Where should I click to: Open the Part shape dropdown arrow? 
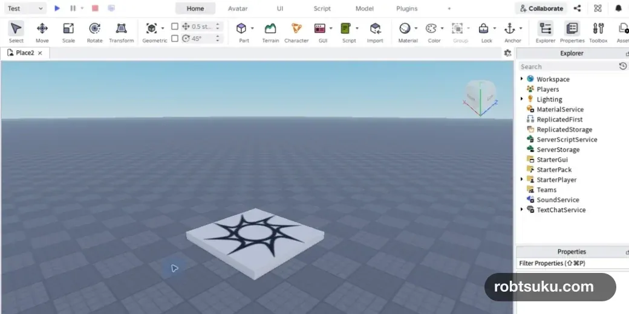tap(252, 28)
